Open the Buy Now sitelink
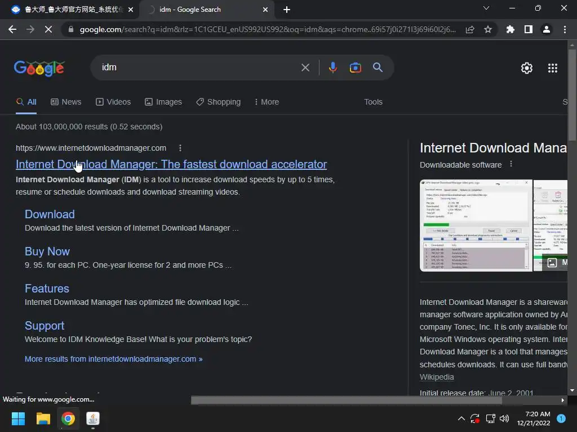The height and width of the screenshot is (432, 577). [x=47, y=251]
